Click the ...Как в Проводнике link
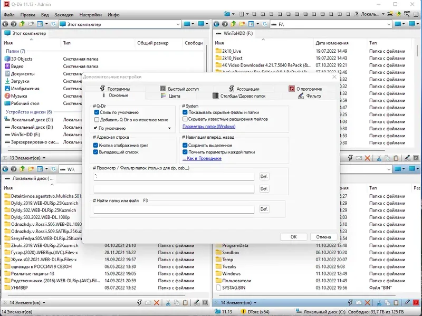The height and width of the screenshot is (316, 422). pyautogui.click(x=202, y=158)
